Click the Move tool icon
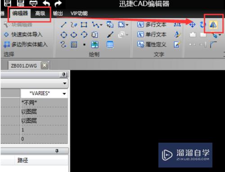 coord(193,25)
